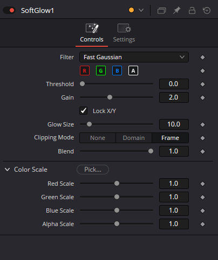Screen dimensions: 218x260
Task: Click the Green Scale value field
Action: coord(174,197)
